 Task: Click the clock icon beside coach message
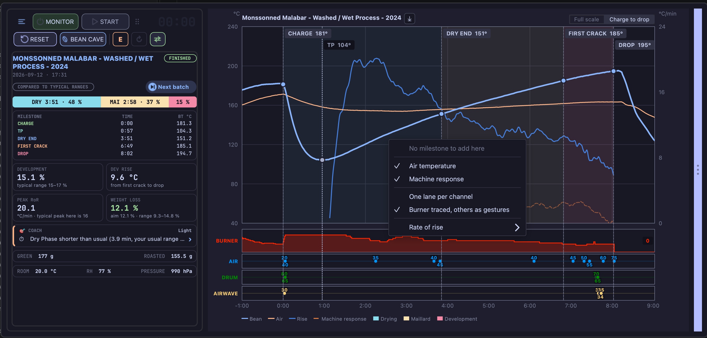[x=22, y=239]
